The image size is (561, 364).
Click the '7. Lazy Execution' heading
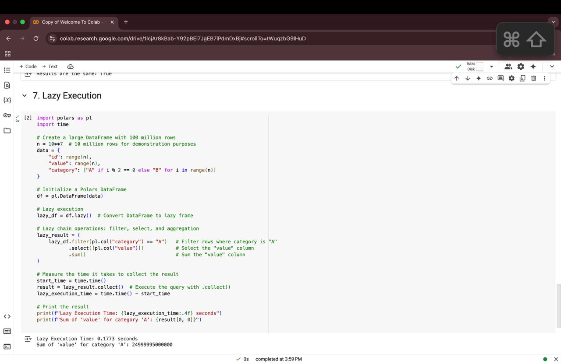pos(67,95)
